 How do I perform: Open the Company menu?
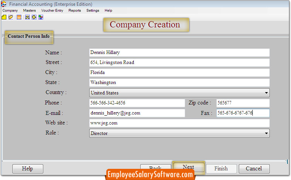pyautogui.click(x=10, y=10)
